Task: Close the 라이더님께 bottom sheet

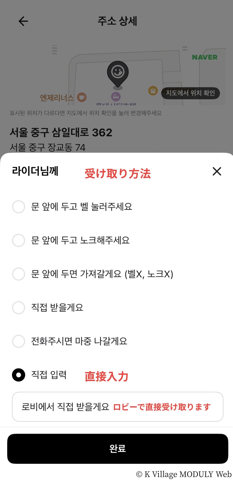Action: pos(217,171)
